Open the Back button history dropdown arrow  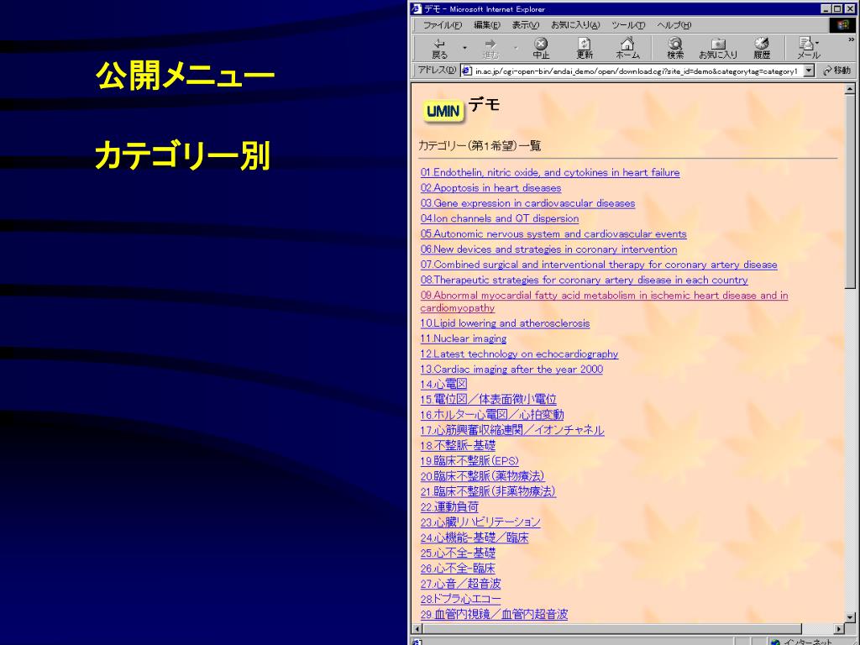tap(464, 48)
